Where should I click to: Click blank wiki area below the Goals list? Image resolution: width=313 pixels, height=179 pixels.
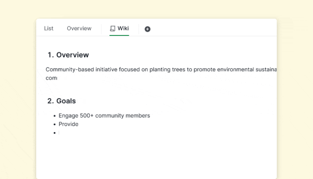(x=155, y=157)
